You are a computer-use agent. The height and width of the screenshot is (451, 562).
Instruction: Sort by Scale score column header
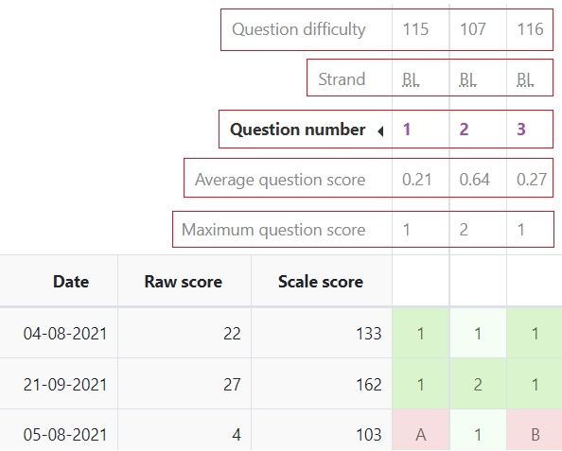click(x=321, y=282)
